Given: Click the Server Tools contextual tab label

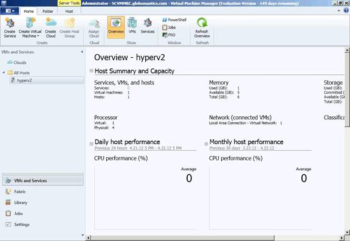Looking at the screenshot, I should point(69,3).
